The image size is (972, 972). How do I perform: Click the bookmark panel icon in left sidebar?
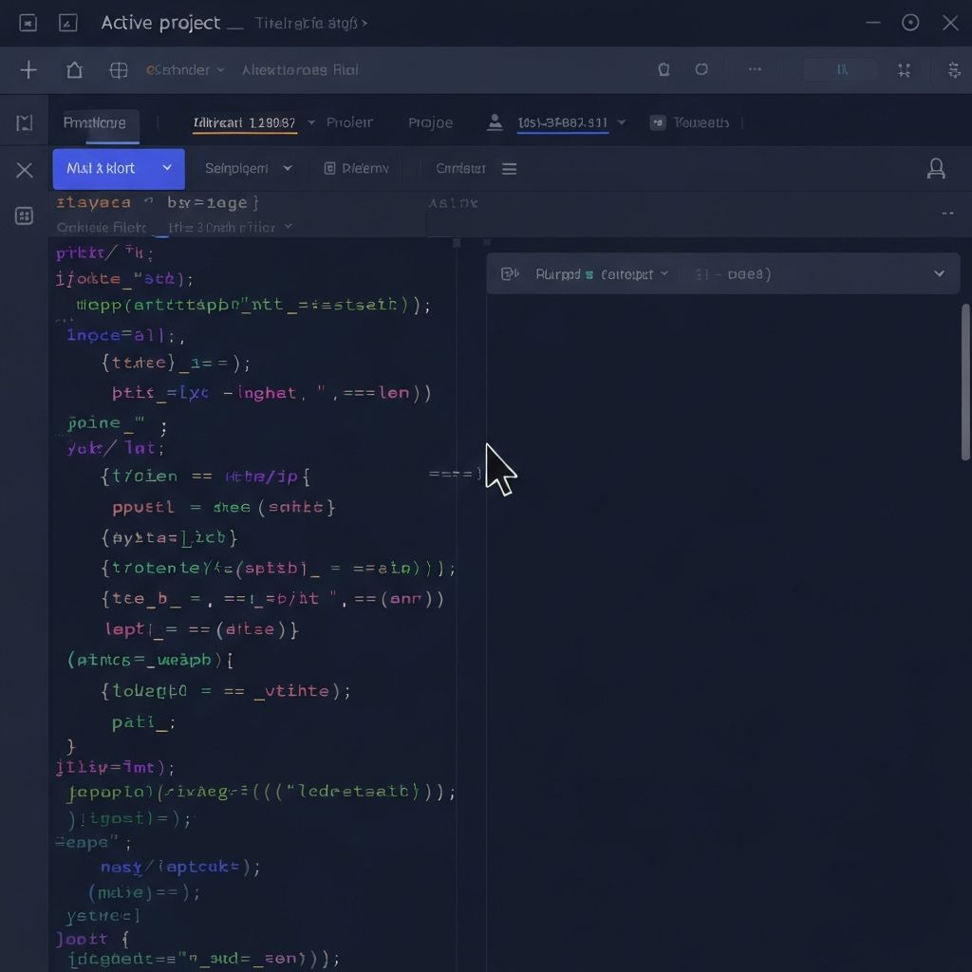click(25, 122)
